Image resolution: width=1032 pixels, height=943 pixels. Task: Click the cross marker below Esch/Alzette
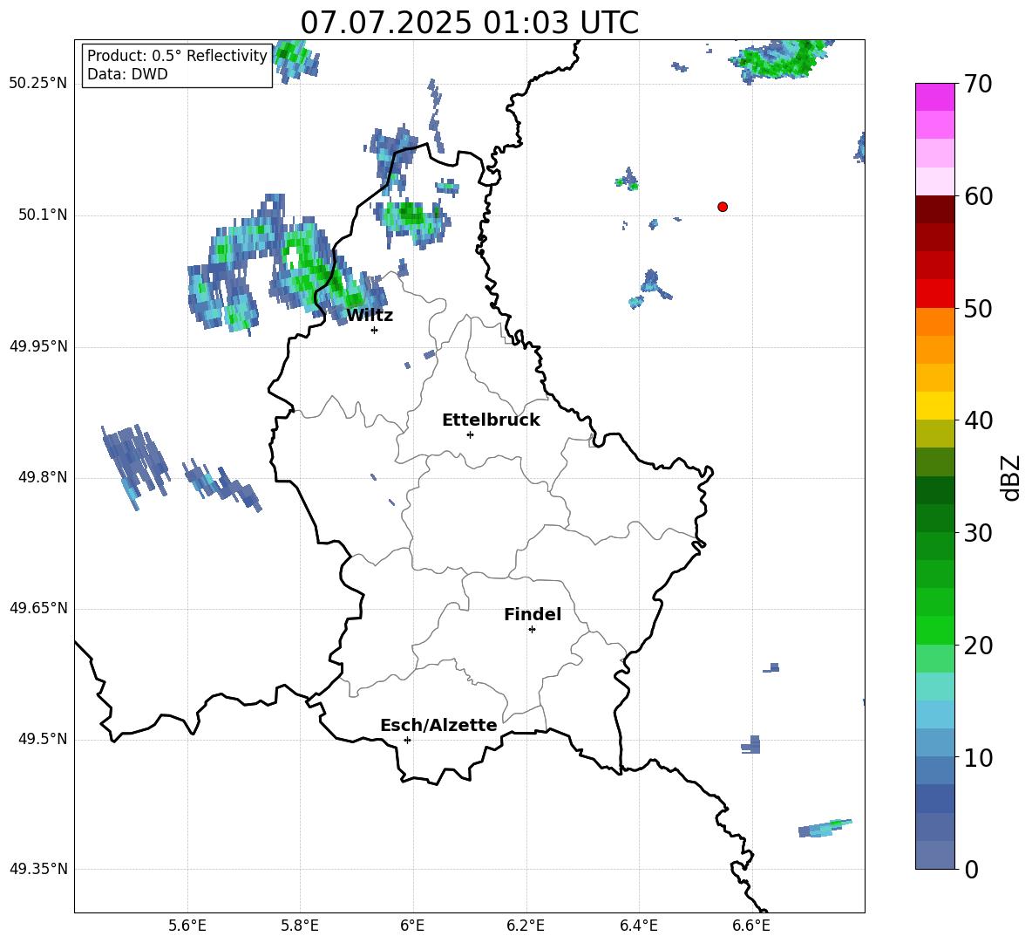[407, 740]
